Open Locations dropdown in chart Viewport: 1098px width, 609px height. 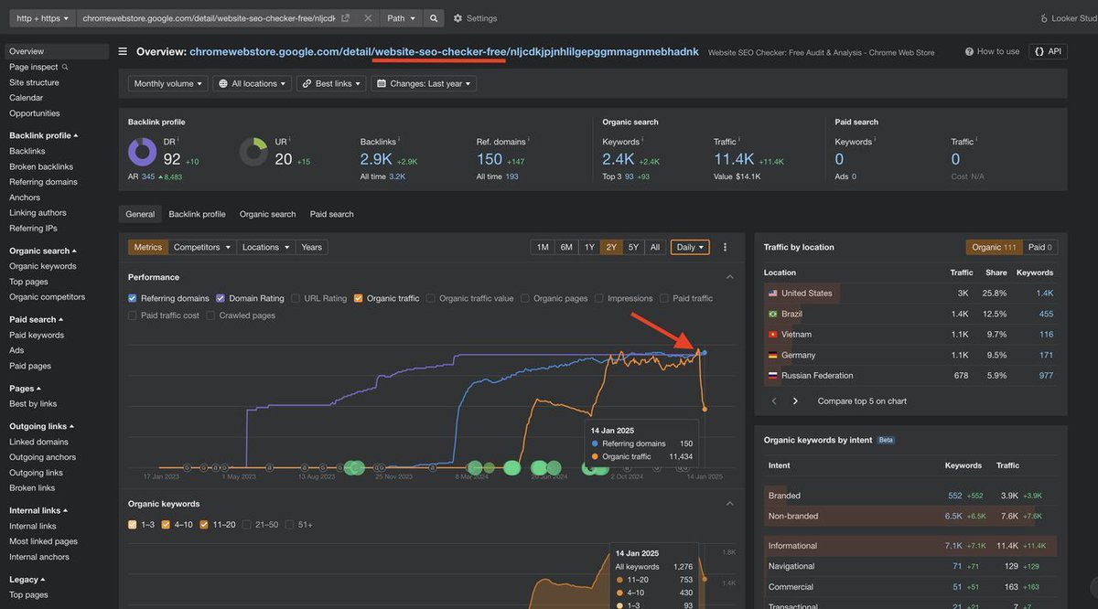266,247
